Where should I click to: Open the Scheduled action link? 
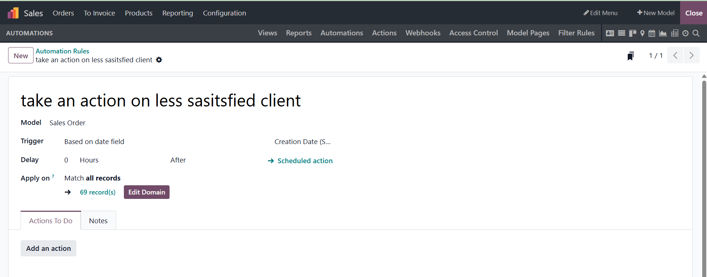pyautogui.click(x=300, y=161)
